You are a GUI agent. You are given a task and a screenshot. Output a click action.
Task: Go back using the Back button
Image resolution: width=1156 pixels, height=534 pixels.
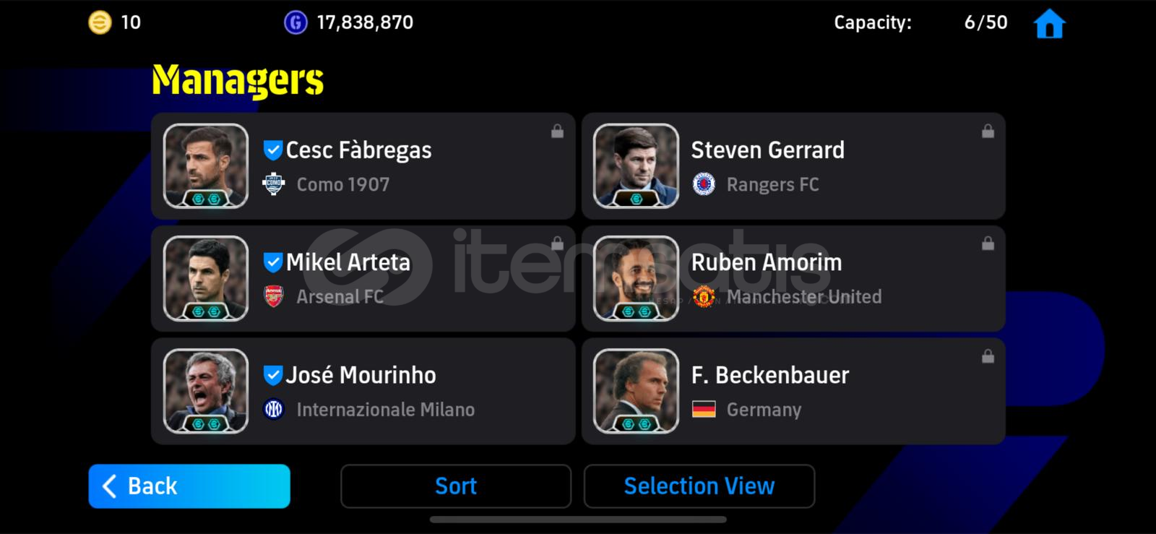(189, 486)
